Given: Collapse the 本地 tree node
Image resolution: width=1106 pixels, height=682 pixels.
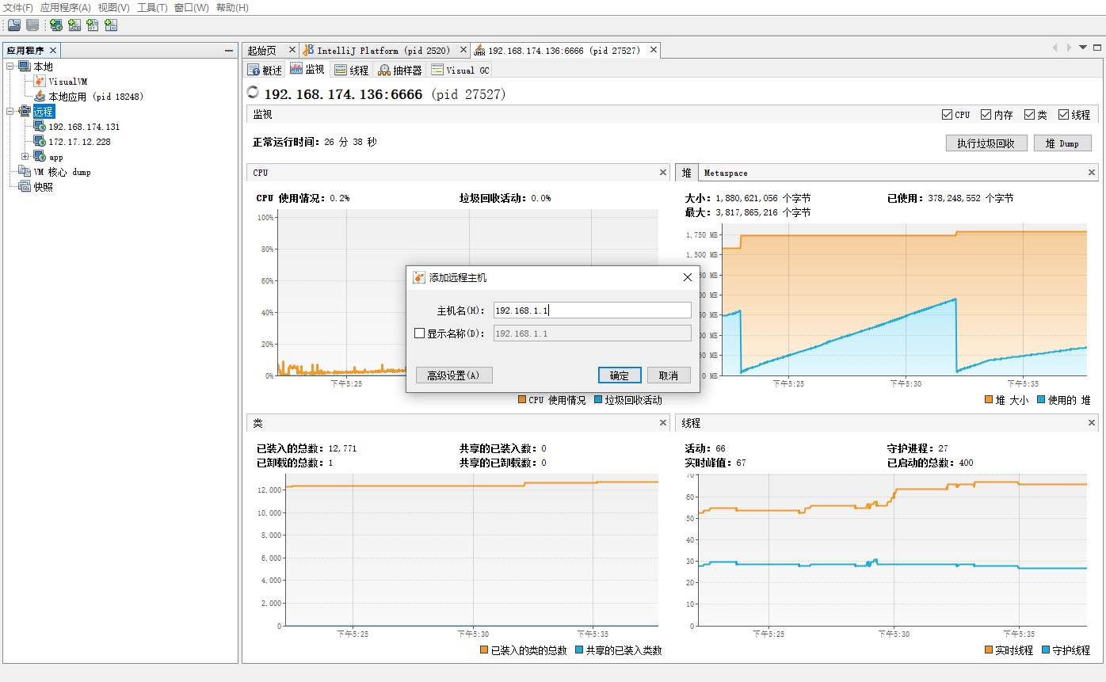Looking at the screenshot, I should point(10,67).
